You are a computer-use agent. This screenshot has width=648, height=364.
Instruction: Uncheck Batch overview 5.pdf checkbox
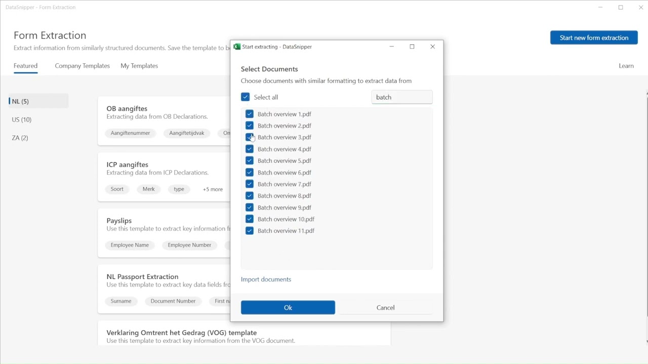(x=250, y=161)
